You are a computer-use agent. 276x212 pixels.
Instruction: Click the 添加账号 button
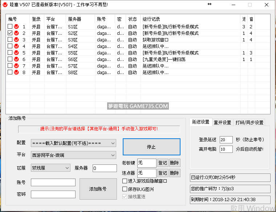(98, 189)
